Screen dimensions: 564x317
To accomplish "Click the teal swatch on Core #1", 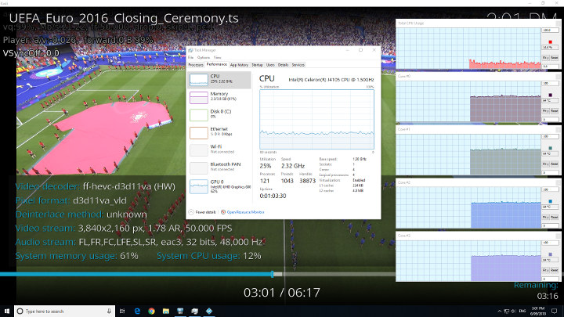I will point(551,148).
